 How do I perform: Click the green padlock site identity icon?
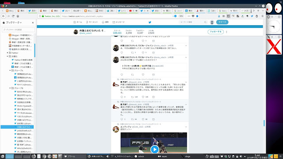tap(43, 16)
